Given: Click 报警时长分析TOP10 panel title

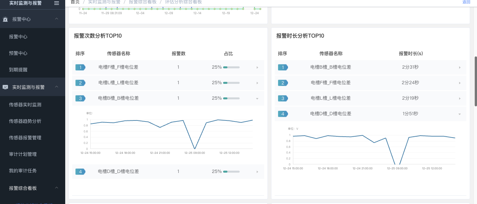Looking at the screenshot, I should tap(300, 36).
